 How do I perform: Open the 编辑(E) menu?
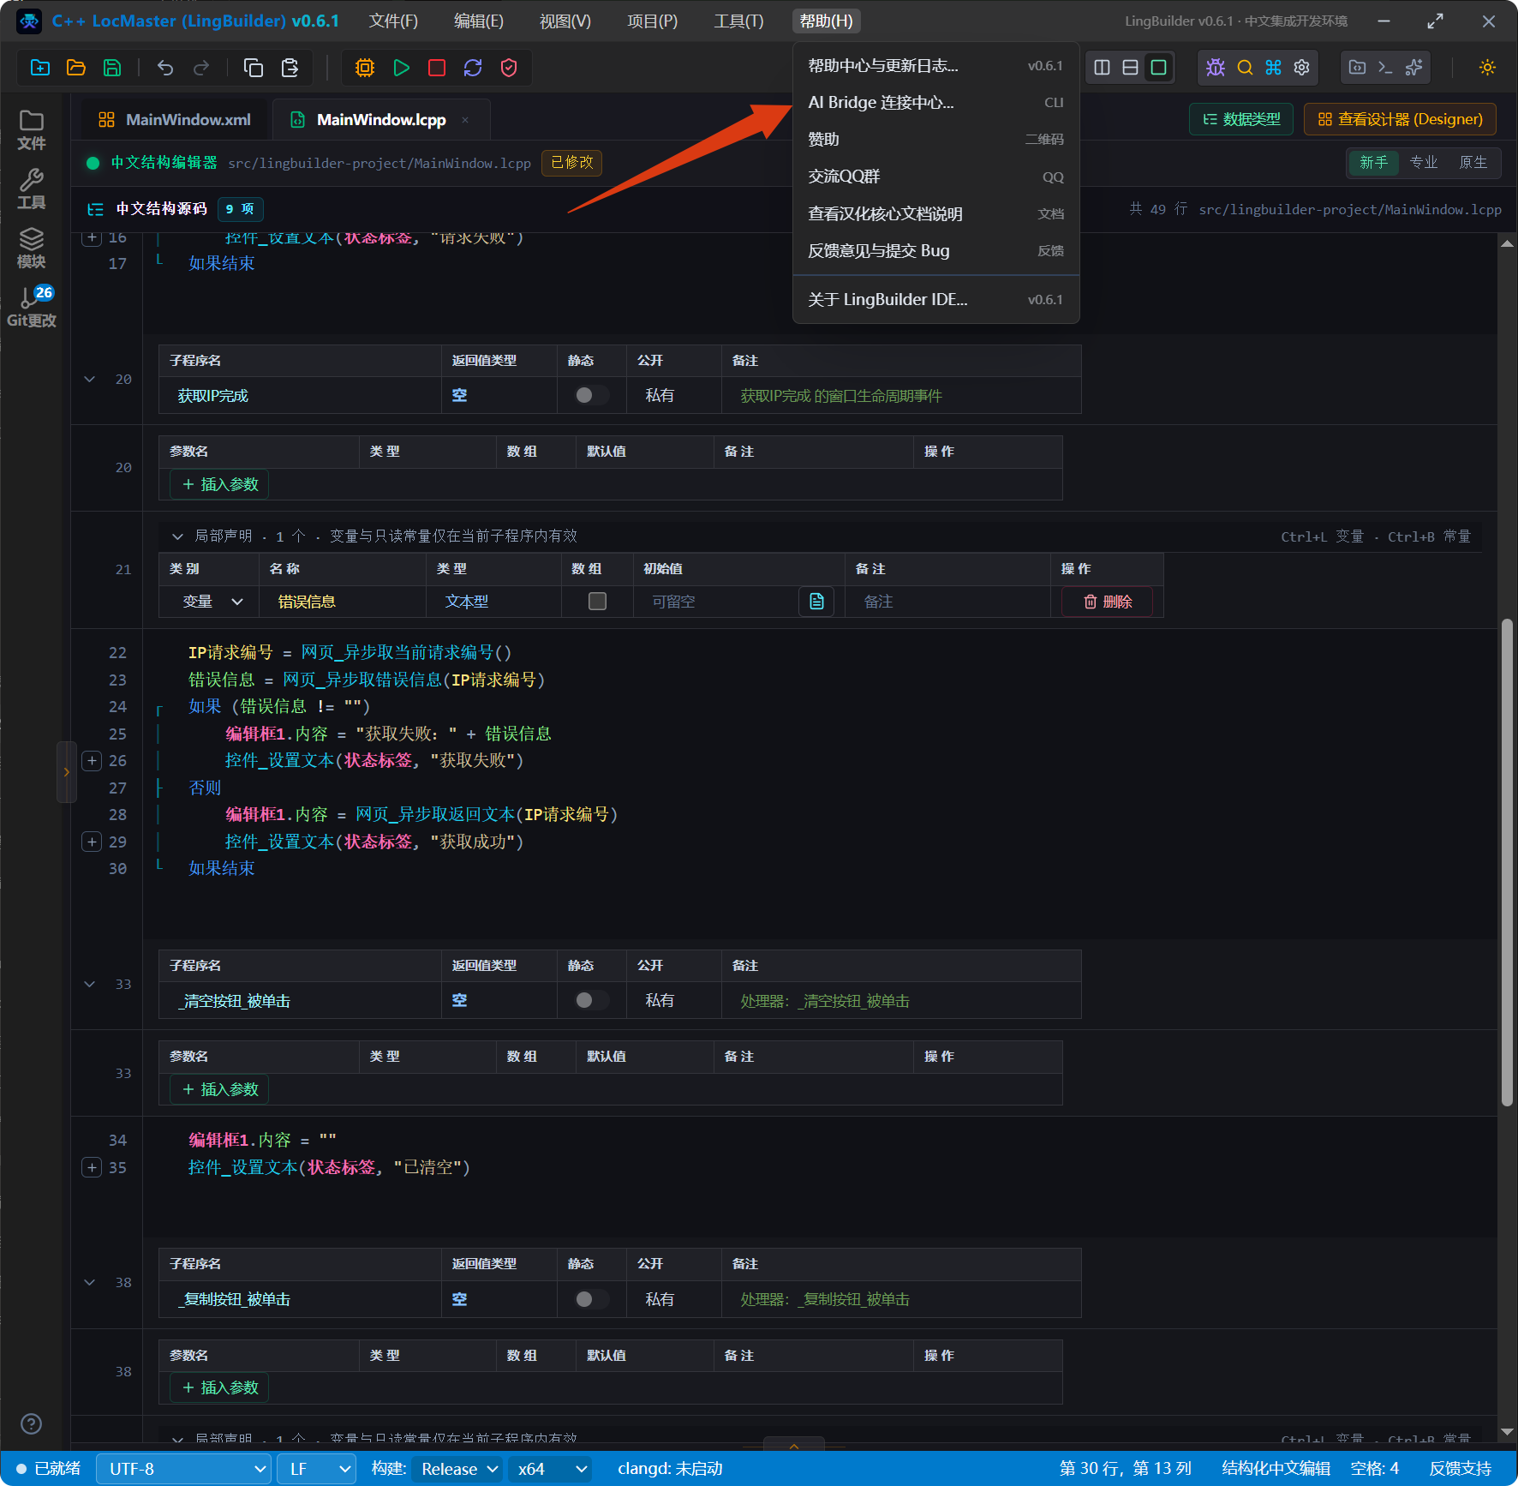click(x=479, y=21)
